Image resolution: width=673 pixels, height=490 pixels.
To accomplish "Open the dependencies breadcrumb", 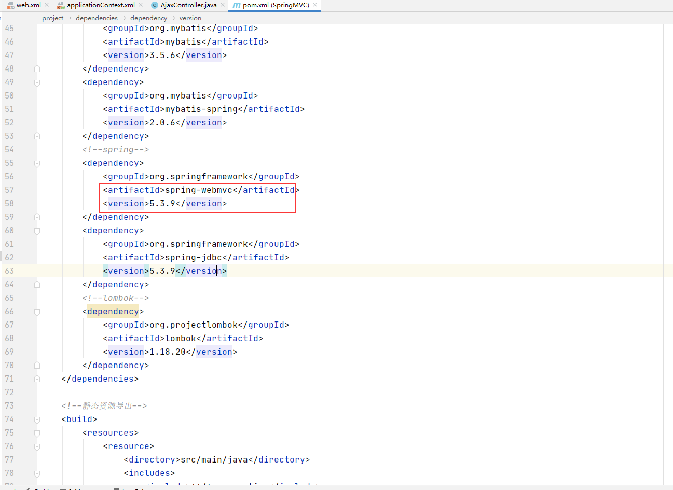I will coord(97,18).
